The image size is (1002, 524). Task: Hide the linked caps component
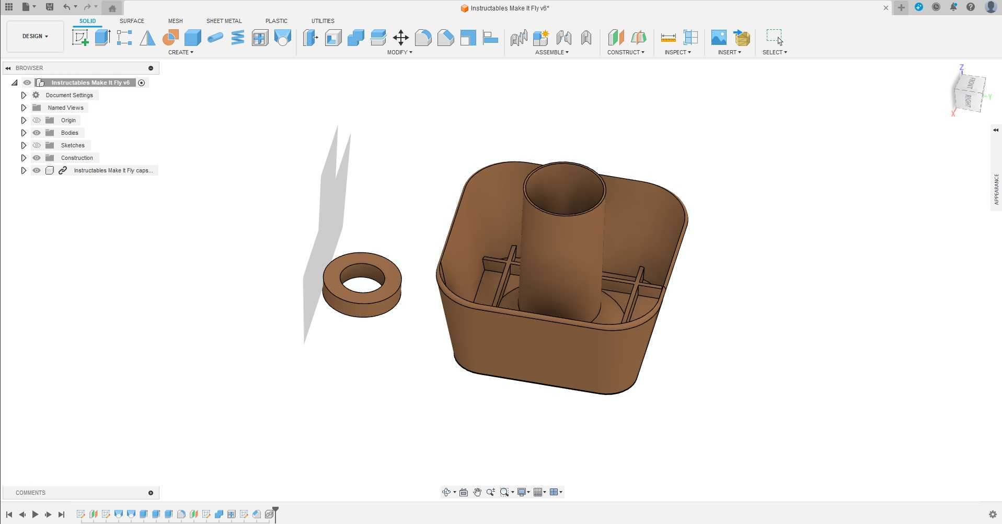pos(37,170)
